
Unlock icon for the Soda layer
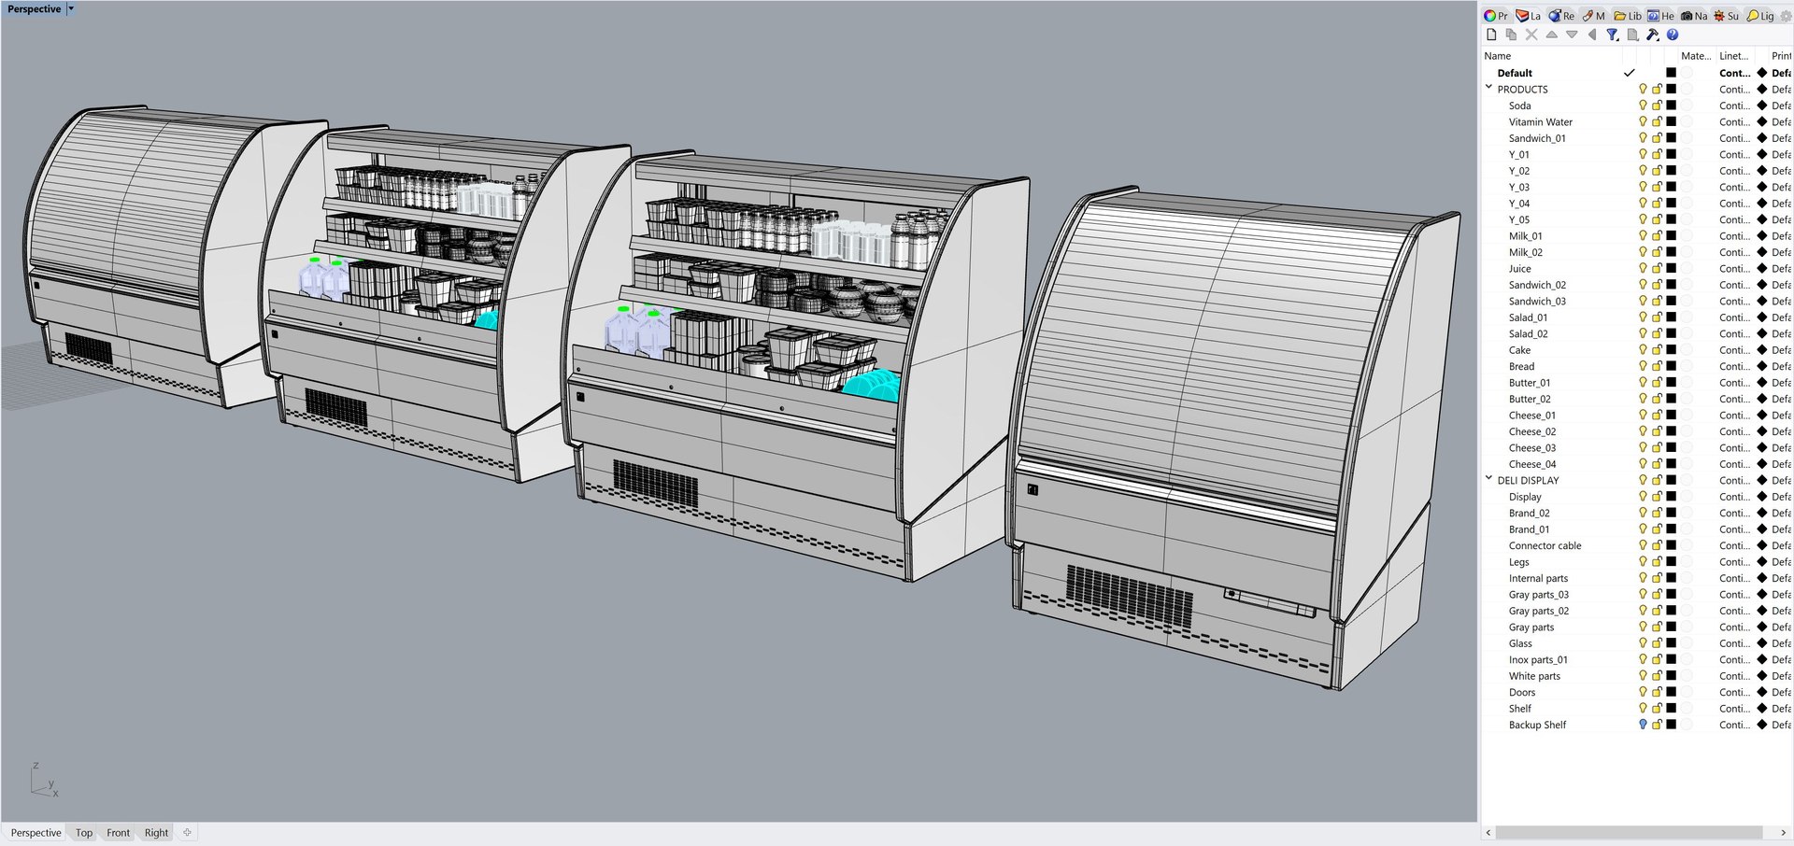(1657, 106)
